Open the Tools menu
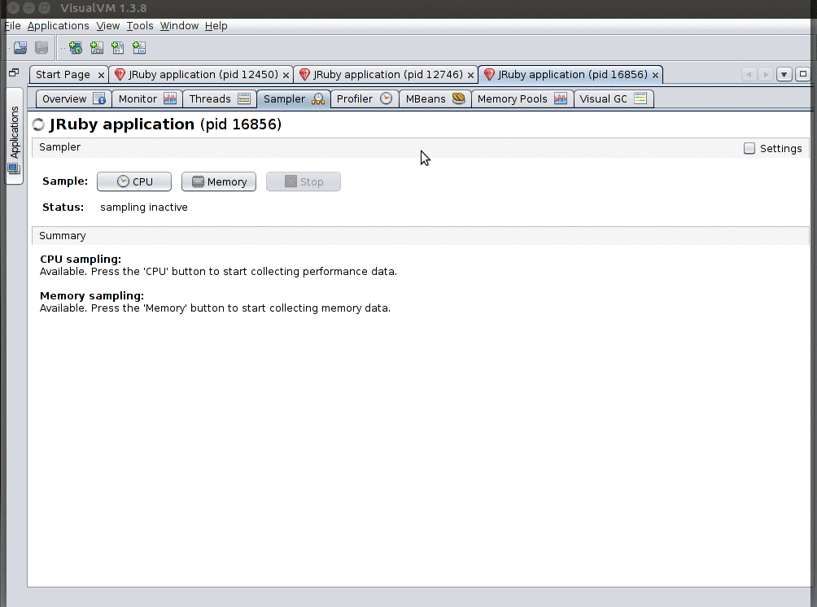 [x=140, y=25]
